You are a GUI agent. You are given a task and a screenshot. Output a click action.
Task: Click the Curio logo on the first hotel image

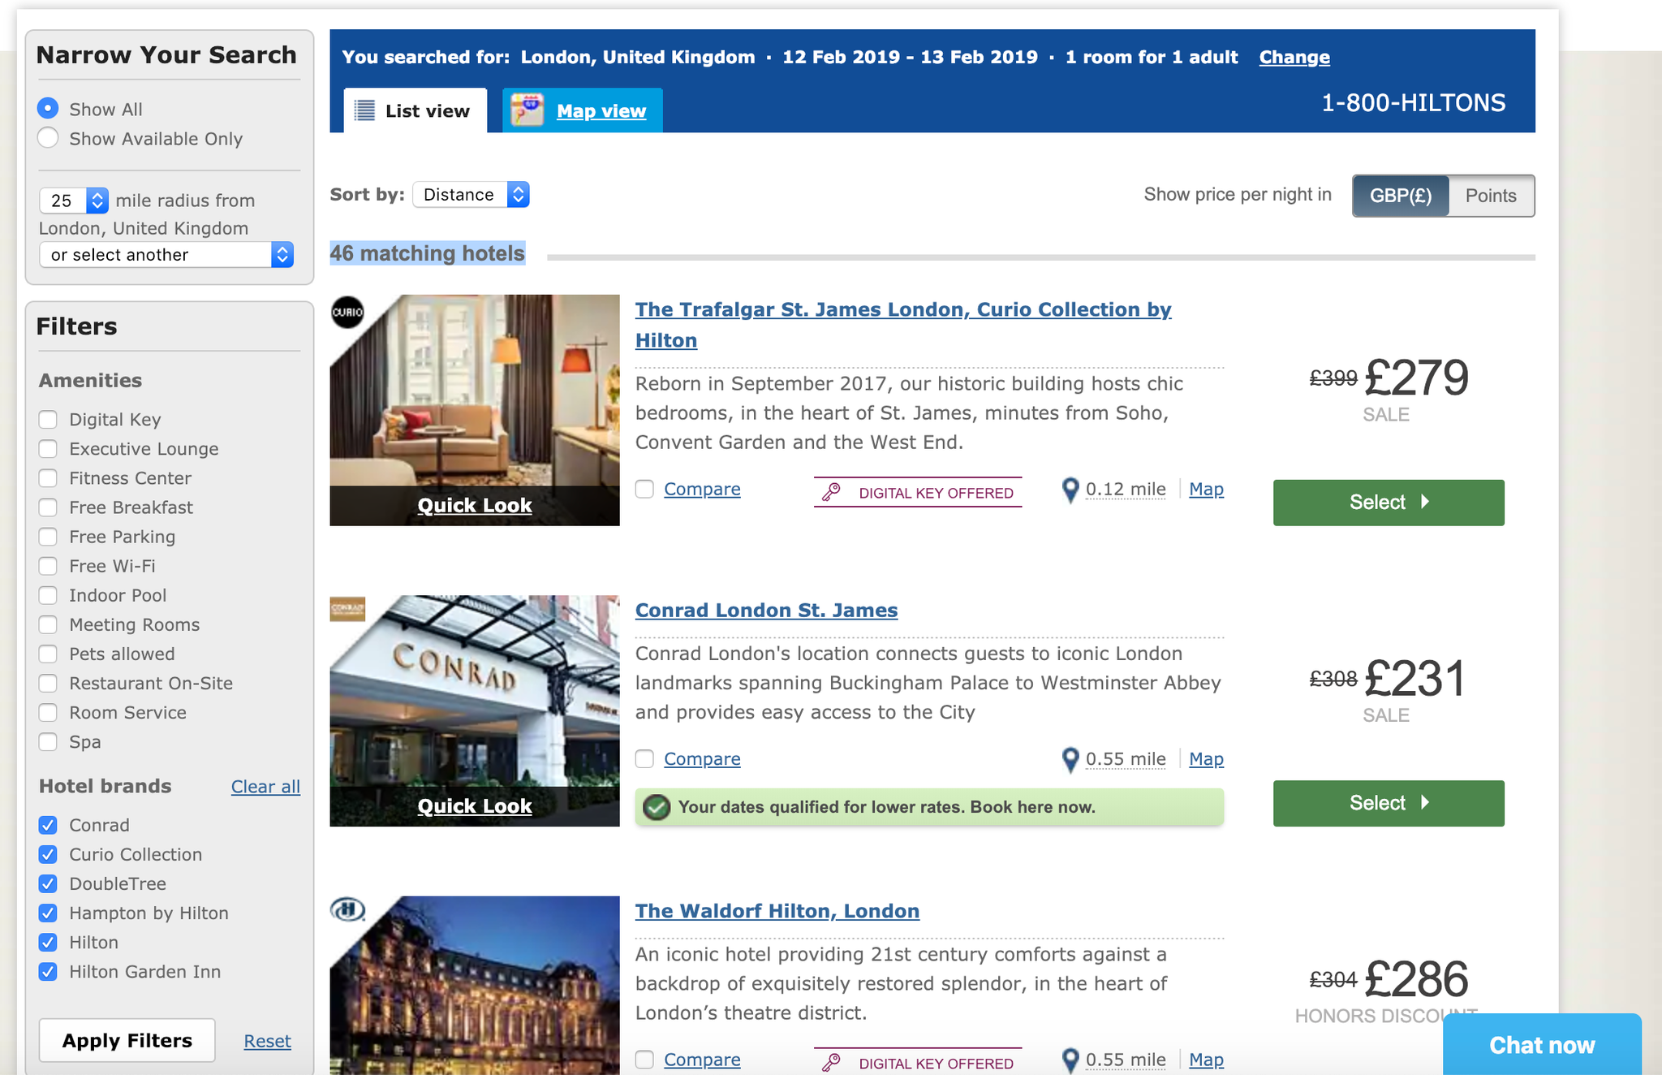(x=347, y=312)
